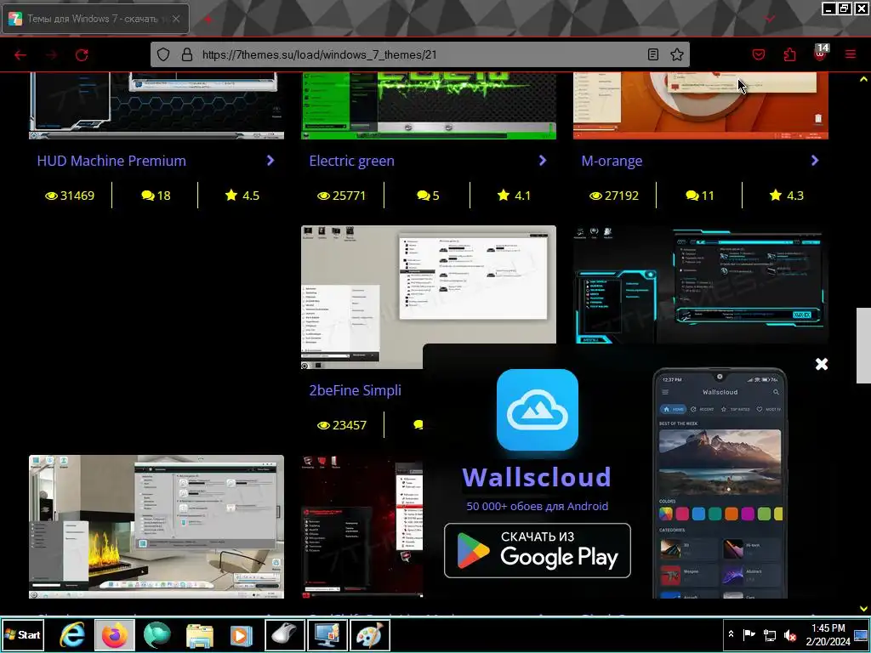Click arrow next to M-orange
The width and height of the screenshot is (871, 653).
click(x=815, y=161)
